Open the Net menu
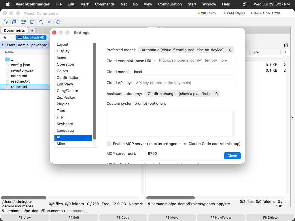The width and height of the screenshot is (295, 221). (124, 4)
